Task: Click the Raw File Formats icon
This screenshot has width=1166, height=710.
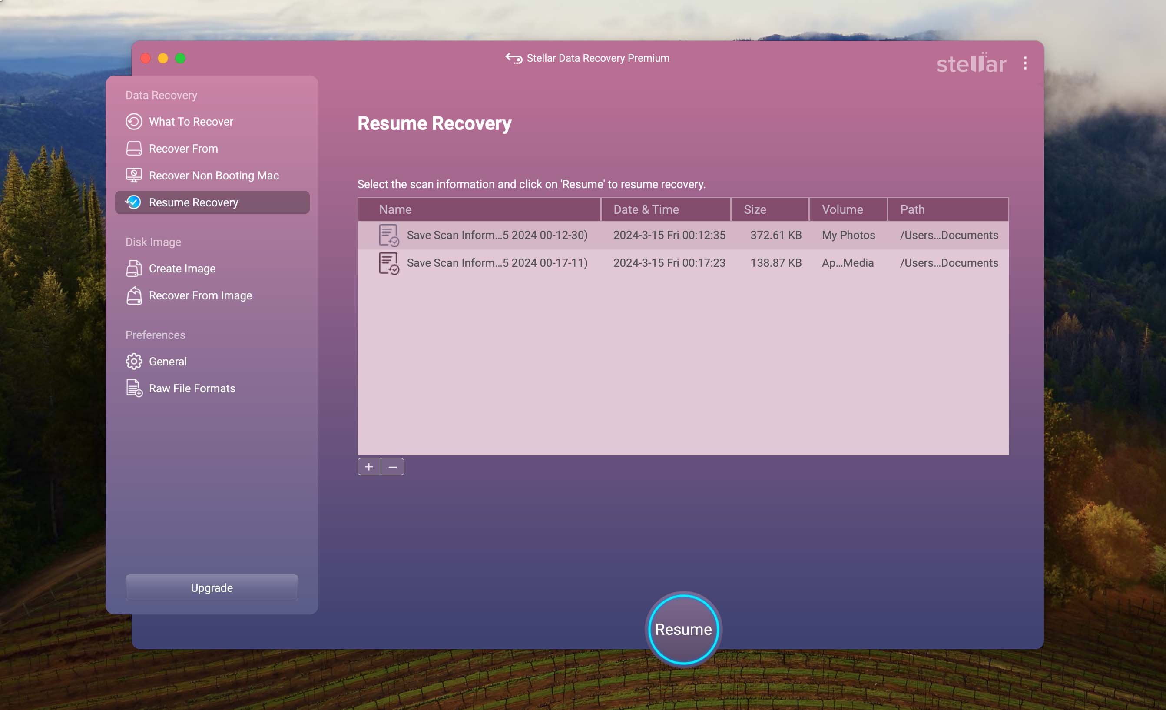Action: pyautogui.click(x=134, y=388)
